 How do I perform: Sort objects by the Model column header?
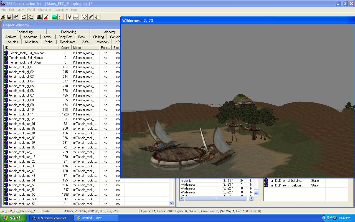85,48
